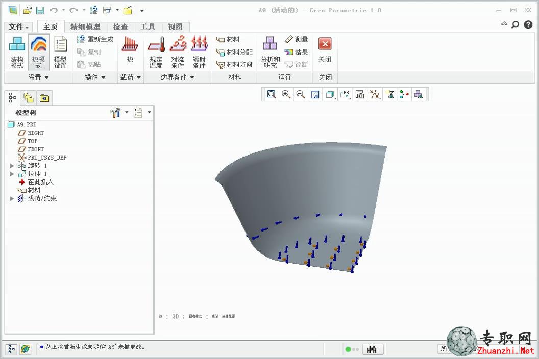Expand the 载荷 group dropdown
The width and height of the screenshot is (539, 359).
[130, 78]
